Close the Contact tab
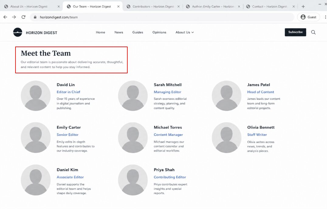 click(x=294, y=6)
